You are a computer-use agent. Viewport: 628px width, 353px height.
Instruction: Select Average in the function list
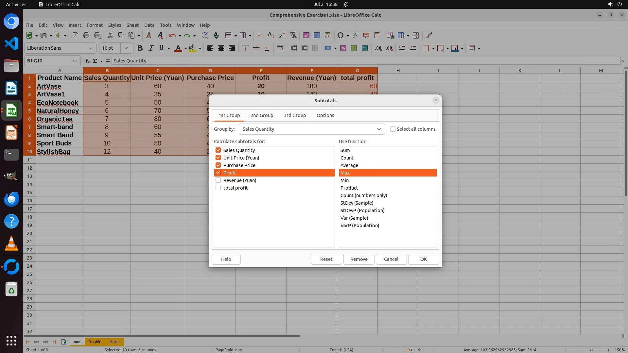[x=349, y=165]
